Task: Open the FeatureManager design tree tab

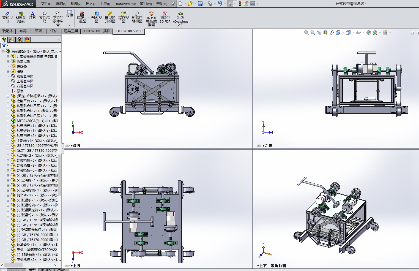Action: pos(4,40)
